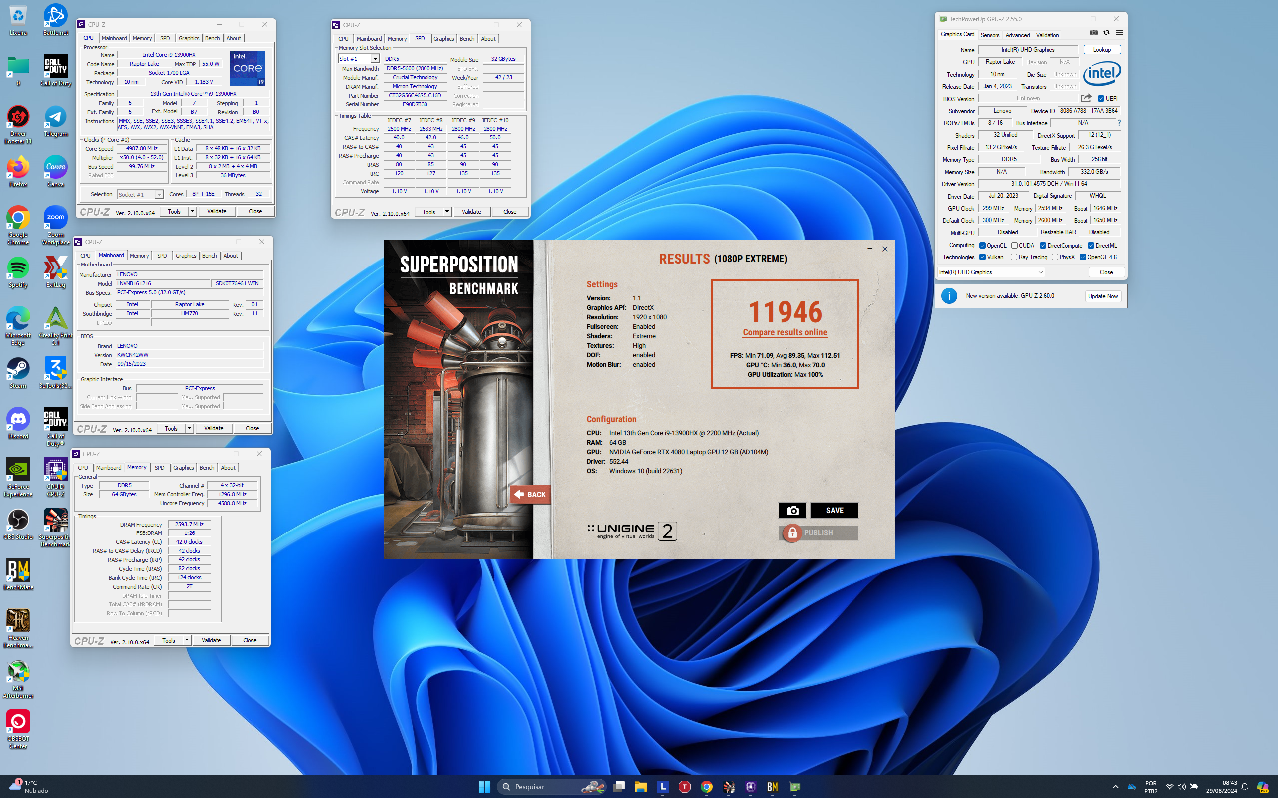The width and height of the screenshot is (1278, 798).
Task: Show hidden system tray icons chevron
Action: tap(1115, 787)
